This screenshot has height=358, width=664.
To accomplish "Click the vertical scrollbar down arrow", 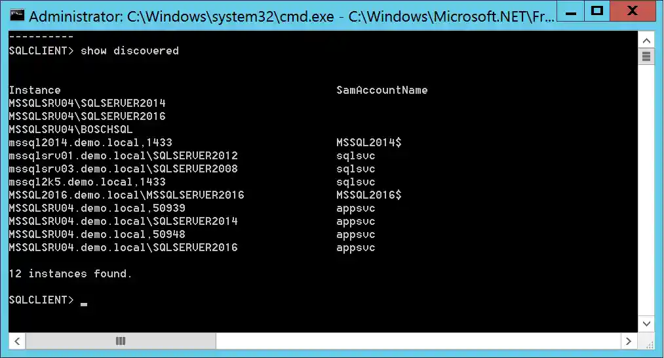I will (x=646, y=324).
